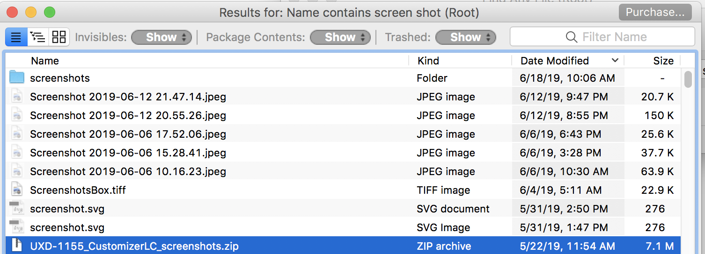The height and width of the screenshot is (254, 705).
Task: Click the Screenshot 2019-06-12 21.47.14.jpeg icon
Action: point(17,97)
